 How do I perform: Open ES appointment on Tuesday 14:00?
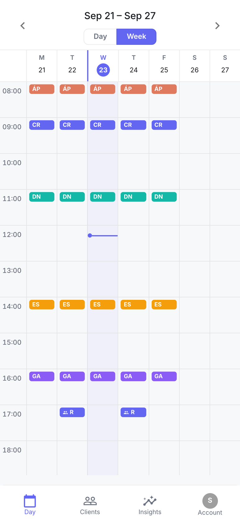click(x=72, y=305)
